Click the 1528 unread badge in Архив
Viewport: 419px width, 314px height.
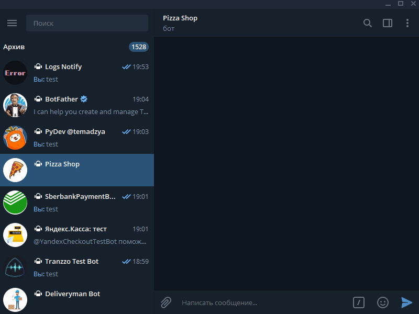[139, 47]
